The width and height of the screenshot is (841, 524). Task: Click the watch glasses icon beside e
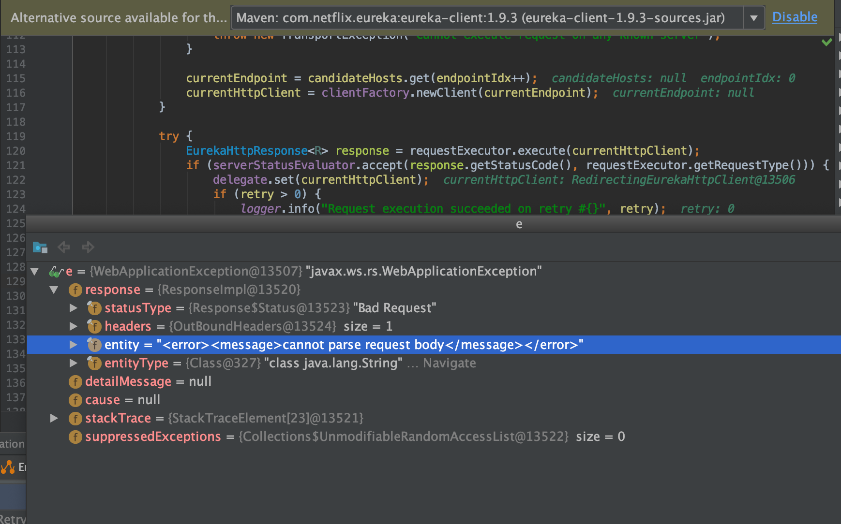click(x=56, y=272)
